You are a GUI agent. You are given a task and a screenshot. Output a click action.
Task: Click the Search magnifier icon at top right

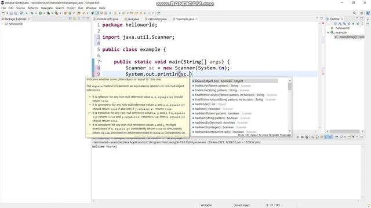pos(354,13)
